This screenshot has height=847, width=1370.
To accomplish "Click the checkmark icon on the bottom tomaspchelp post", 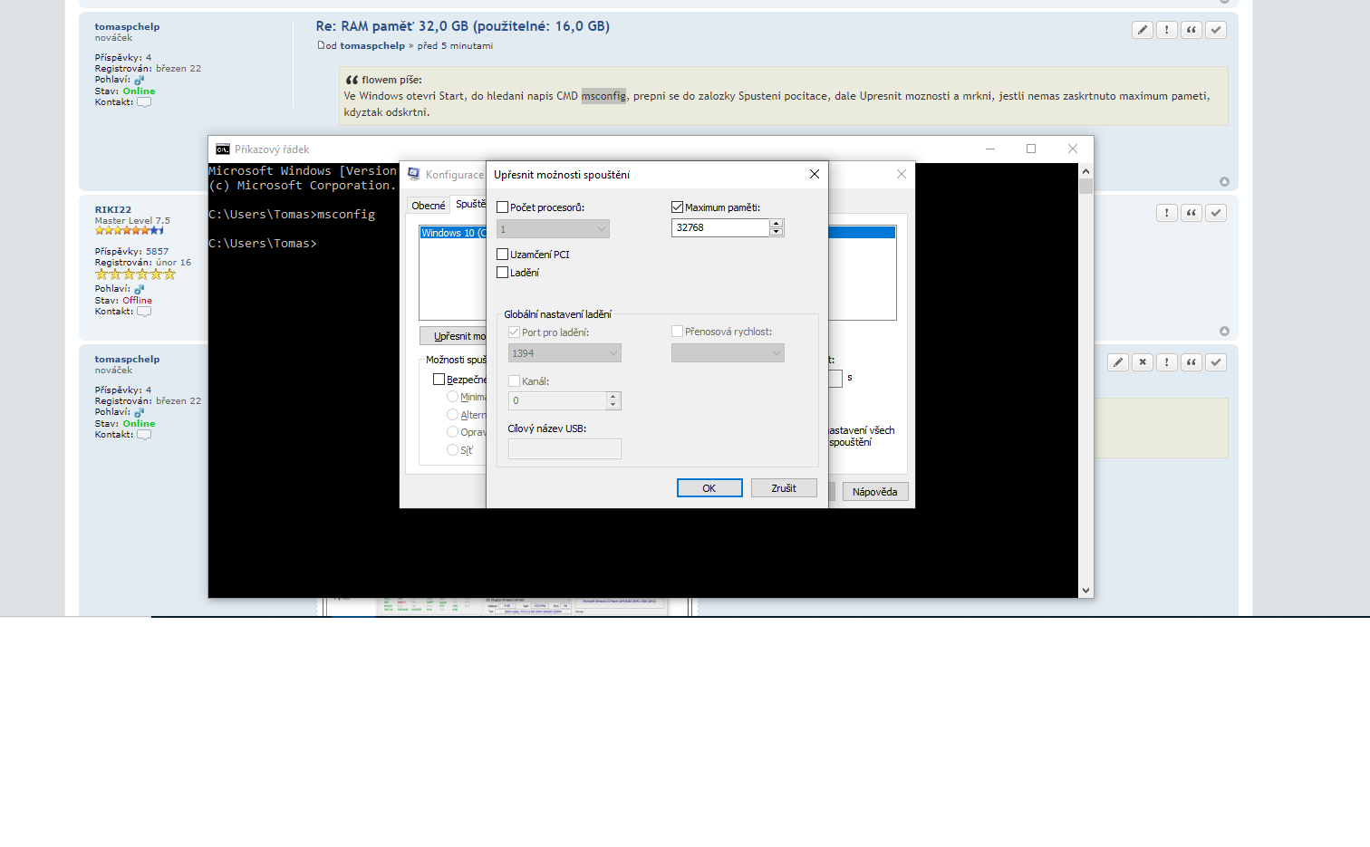I will (1216, 362).
